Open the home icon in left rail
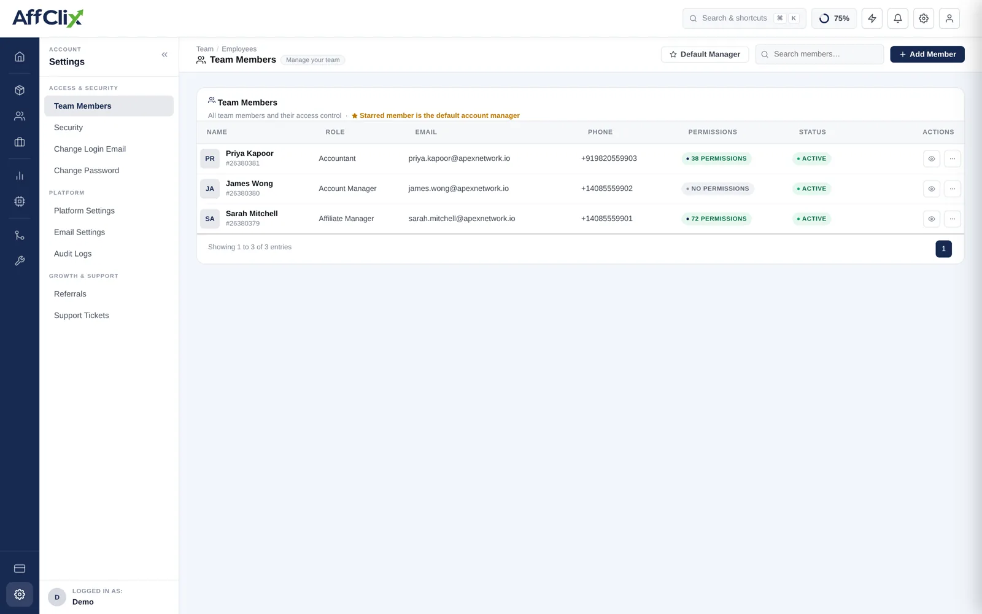This screenshot has height=614, width=982. (x=20, y=56)
